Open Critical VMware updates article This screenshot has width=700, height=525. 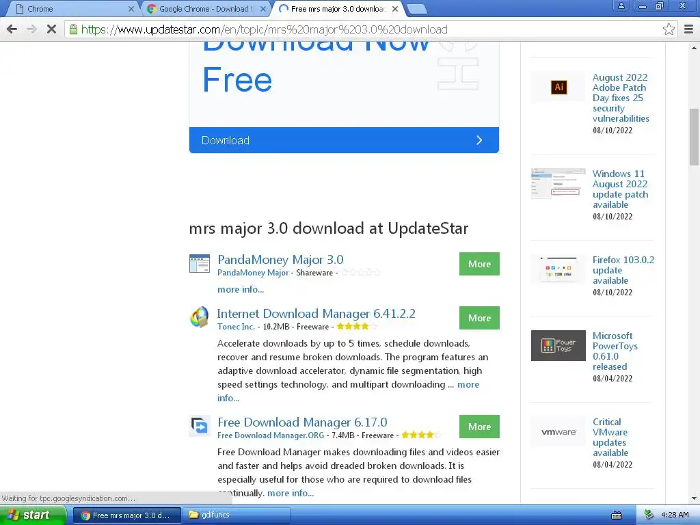click(610, 437)
